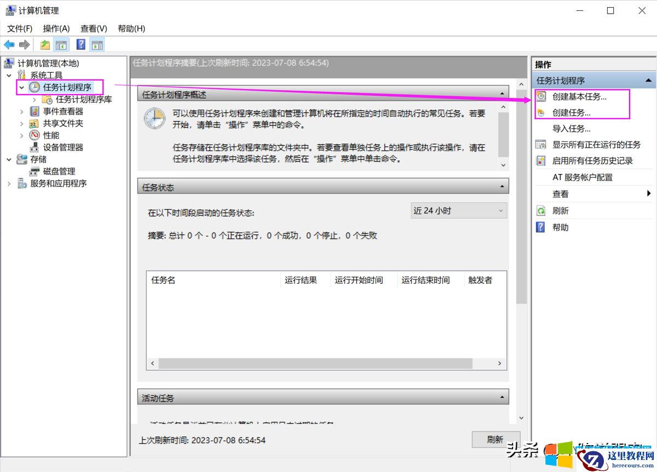Sort by 运行开始时间 column header
The height and width of the screenshot is (472, 657).
click(364, 280)
